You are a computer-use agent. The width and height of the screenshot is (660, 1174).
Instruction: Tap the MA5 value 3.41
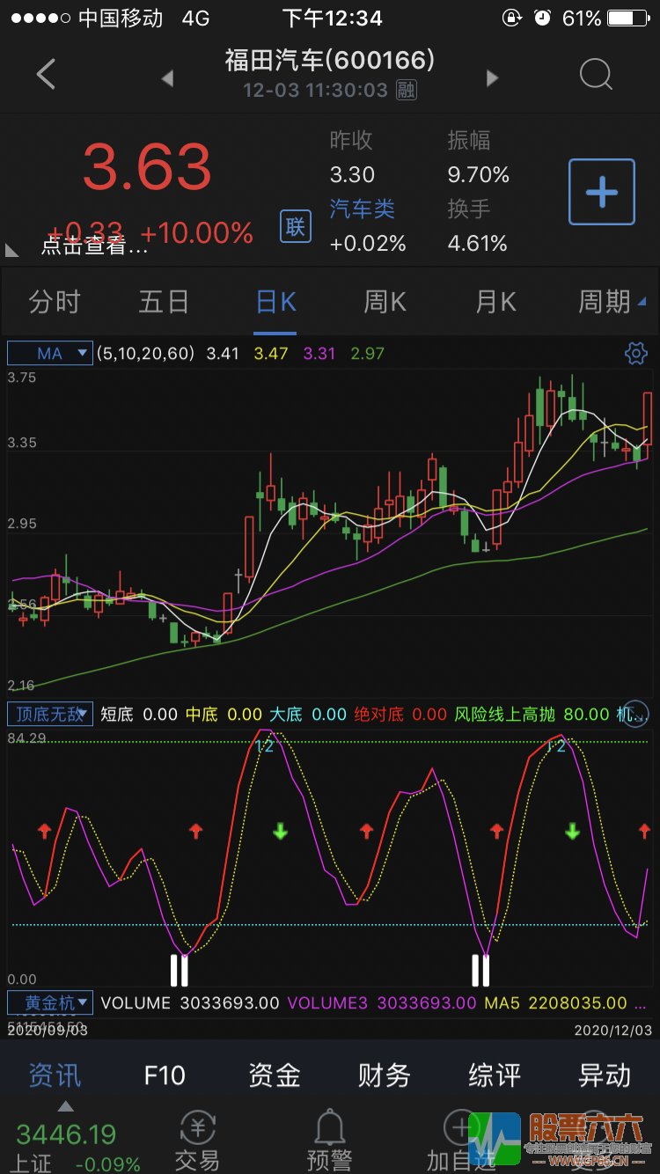[x=223, y=354]
